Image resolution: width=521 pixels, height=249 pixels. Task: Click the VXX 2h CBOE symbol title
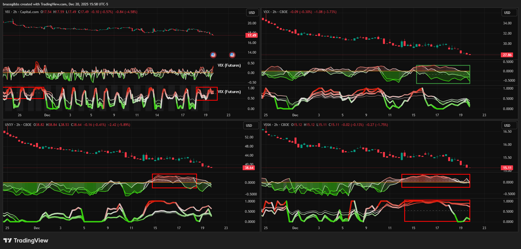tap(275, 12)
